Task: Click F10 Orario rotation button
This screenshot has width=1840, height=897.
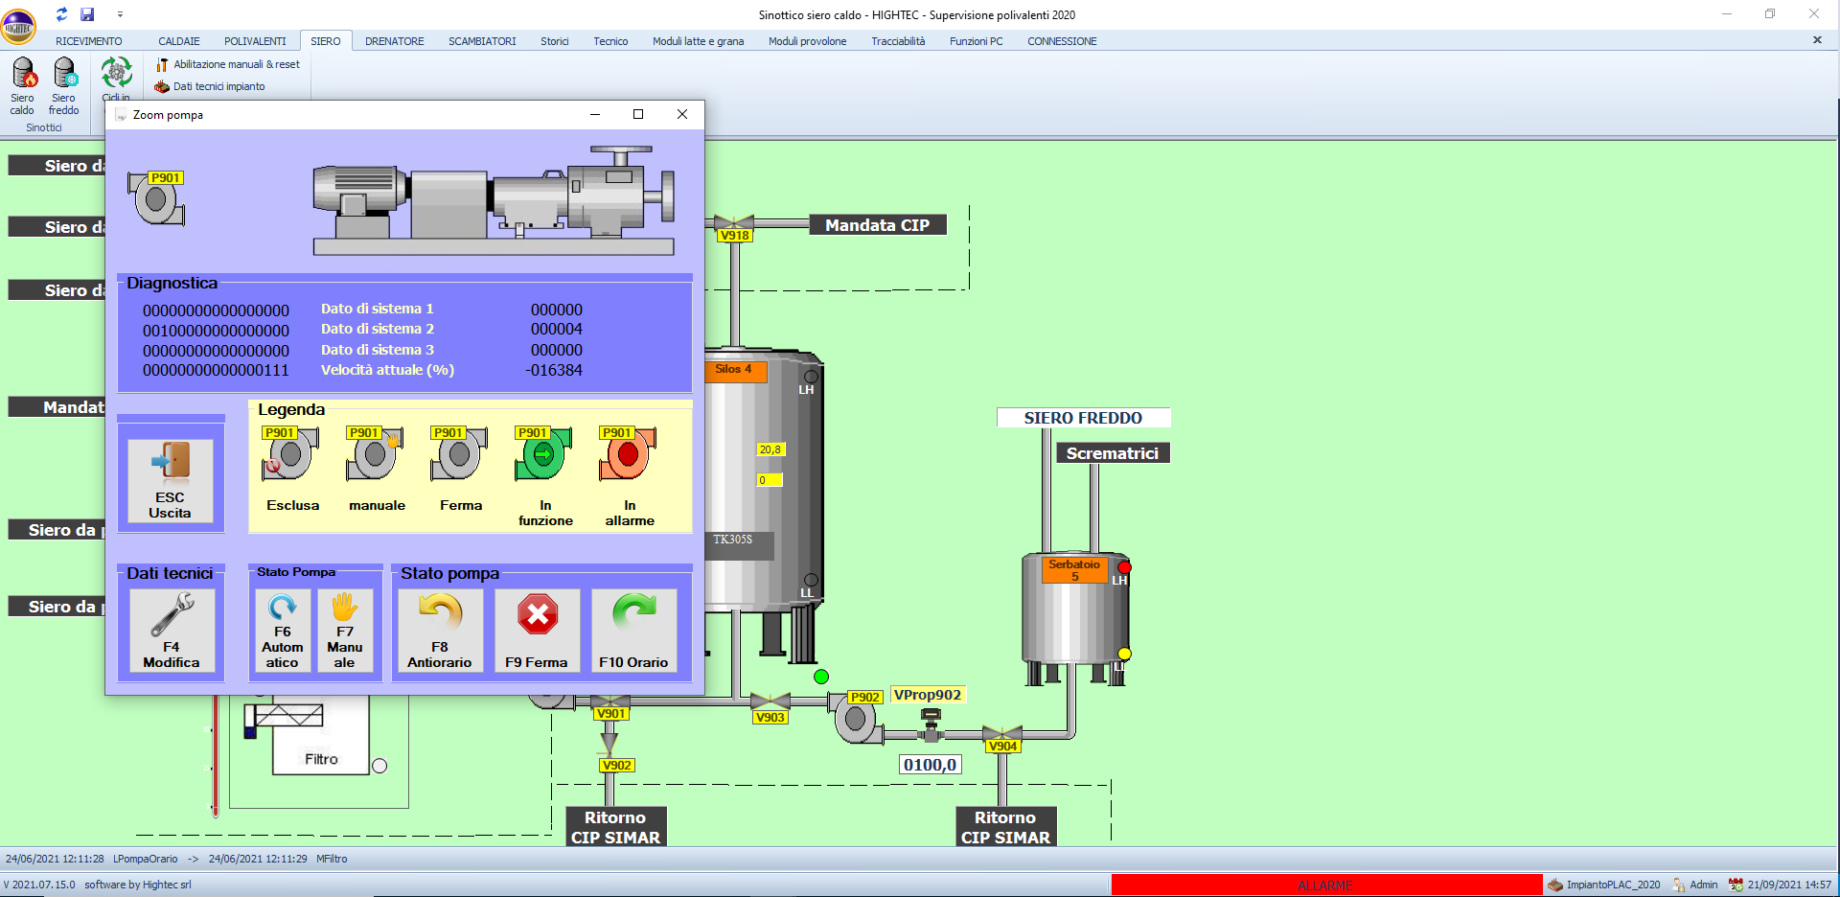Action: coord(633,630)
